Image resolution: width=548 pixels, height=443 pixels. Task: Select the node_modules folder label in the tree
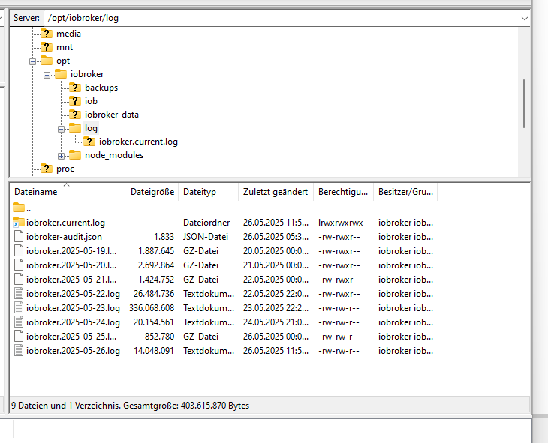point(114,155)
